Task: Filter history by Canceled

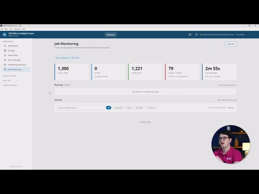Action: 139,108
